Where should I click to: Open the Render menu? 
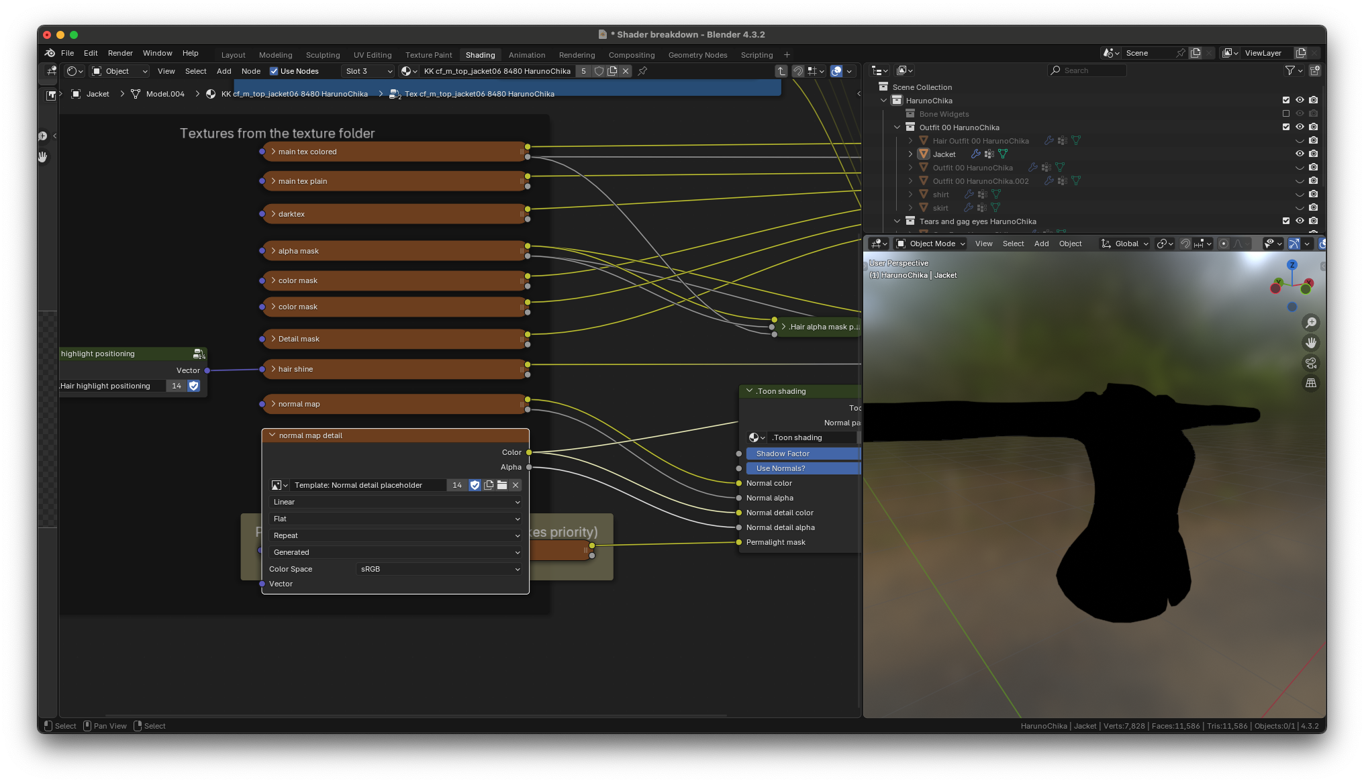120,53
